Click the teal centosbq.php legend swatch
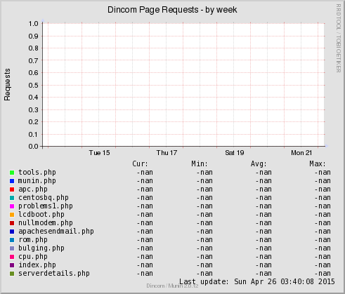The width and height of the screenshot is (345, 294). click(12, 198)
